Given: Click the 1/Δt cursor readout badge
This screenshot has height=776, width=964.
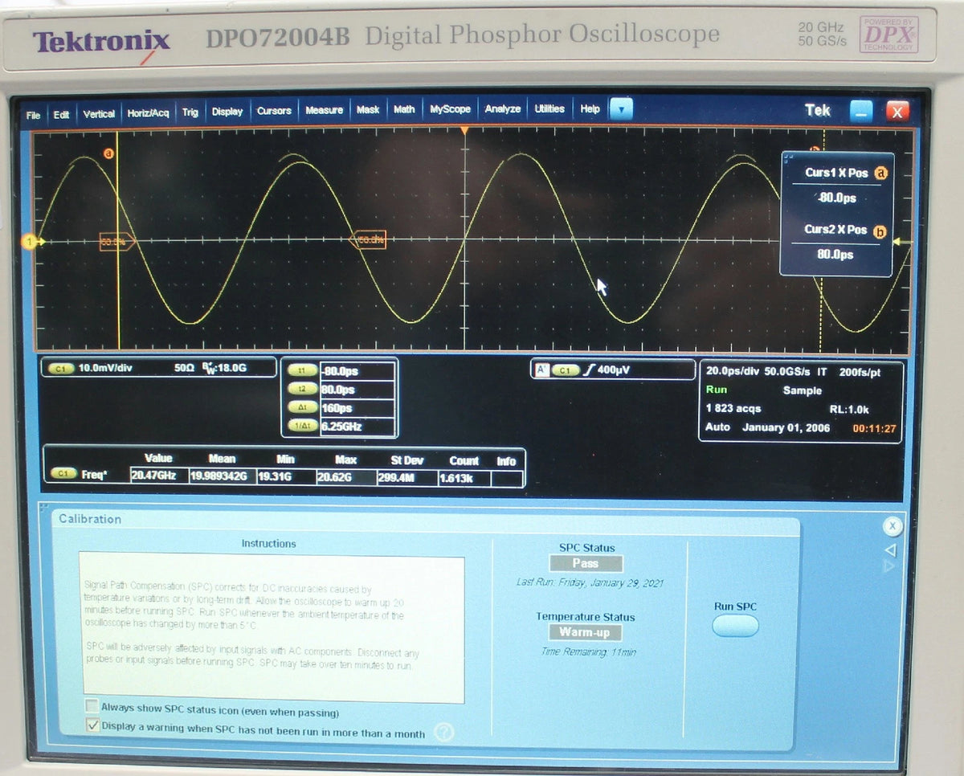Looking at the screenshot, I should tap(302, 426).
